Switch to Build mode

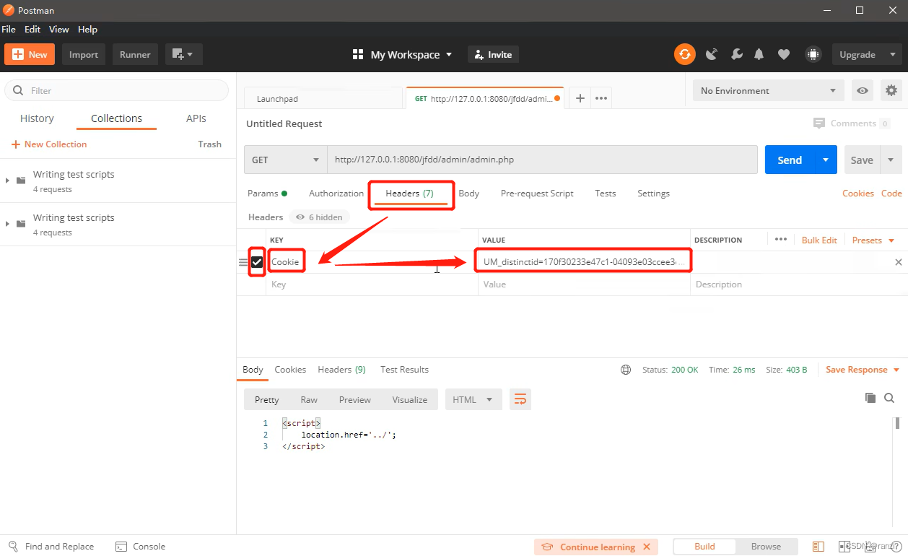pos(704,547)
